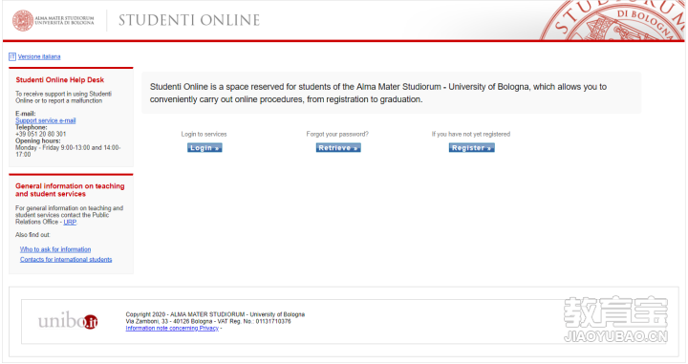Click 'If you have not yet registered' label
Viewport: 688px width, 364px height.
[x=471, y=134]
